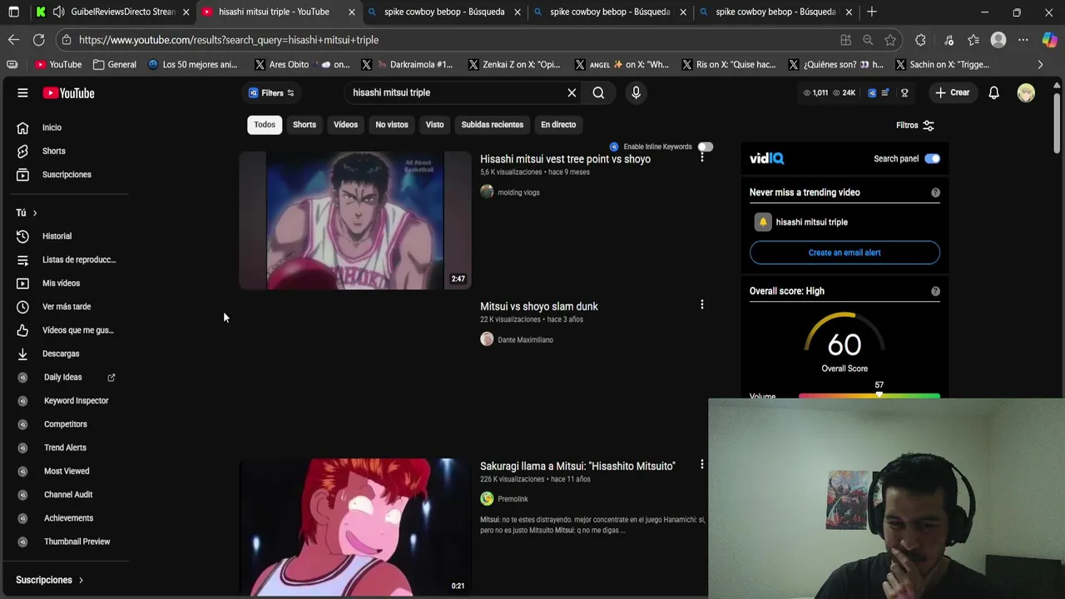Open the Crear create menu
The height and width of the screenshot is (599, 1065).
[953, 93]
